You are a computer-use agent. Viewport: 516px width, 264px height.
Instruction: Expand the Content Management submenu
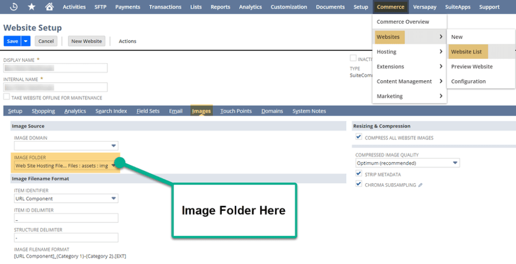[410, 81]
